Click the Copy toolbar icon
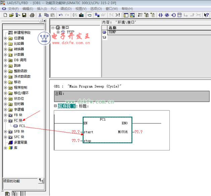The image size is (211, 196). tap(46, 15)
